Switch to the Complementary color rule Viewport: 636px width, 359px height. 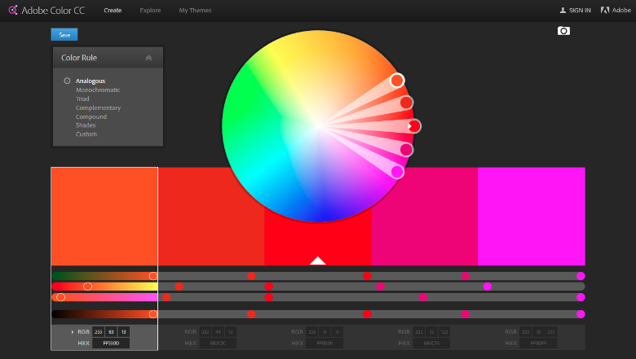pyautogui.click(x=98, y=108)
